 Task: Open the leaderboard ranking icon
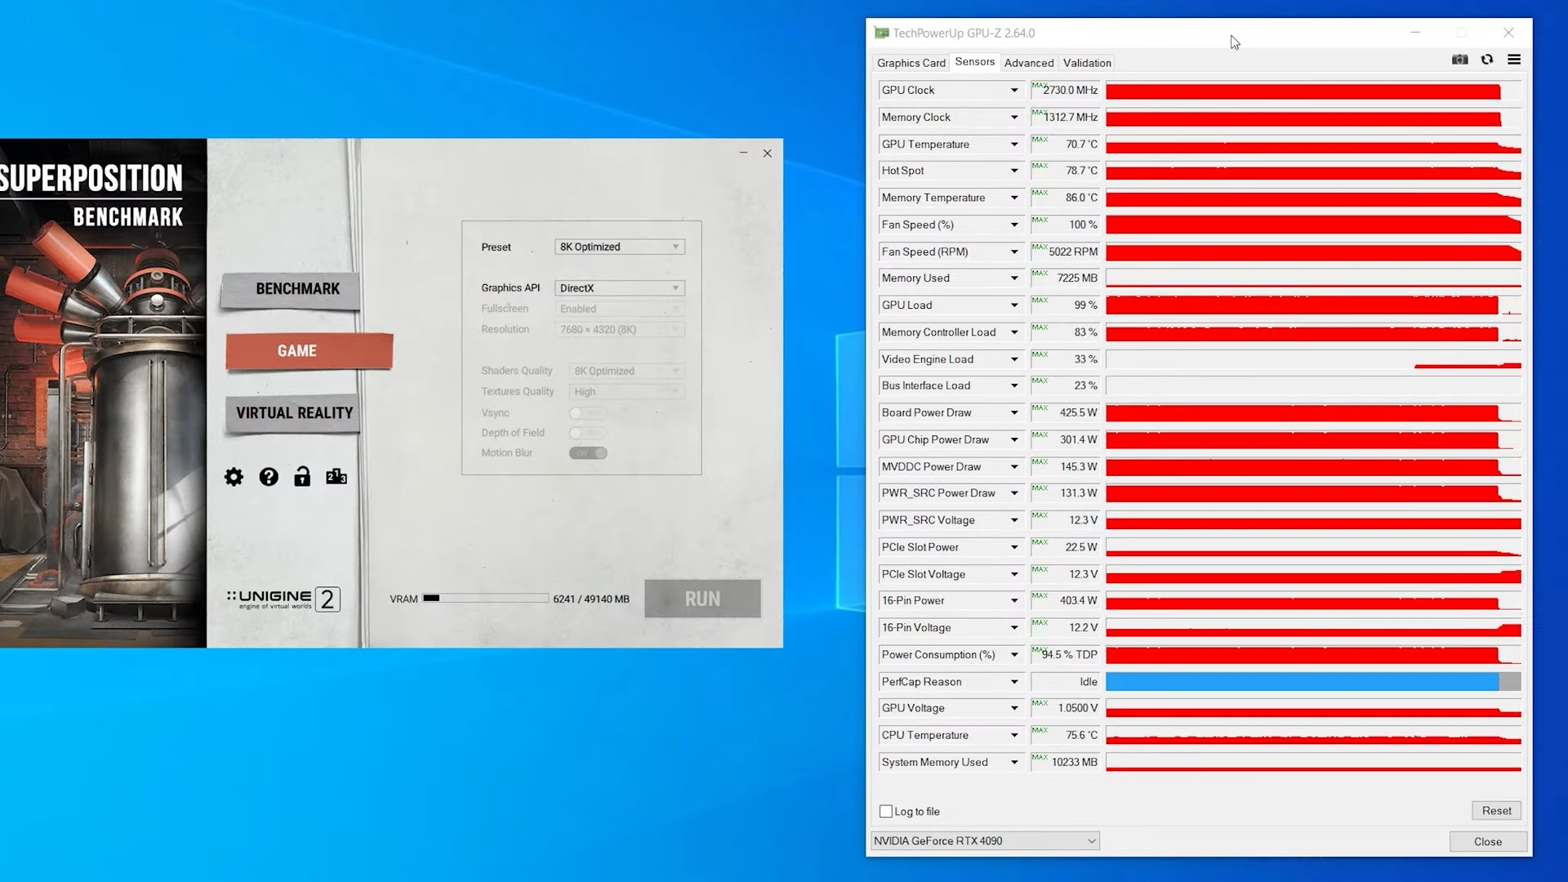[x=336, y=477]
